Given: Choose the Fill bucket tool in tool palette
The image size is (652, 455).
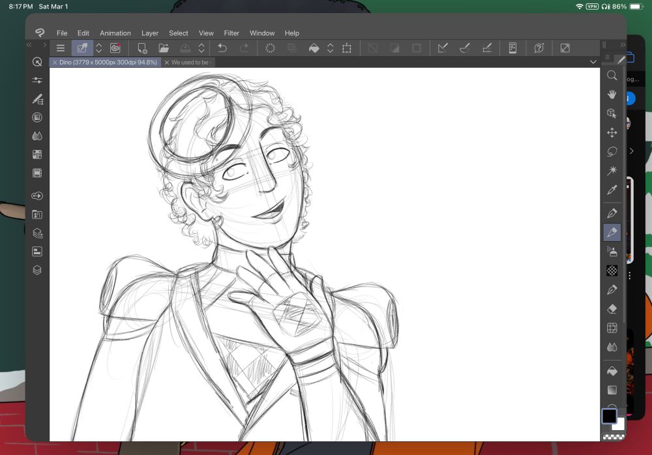Looking at the screenshot, I should pos(612,371).
